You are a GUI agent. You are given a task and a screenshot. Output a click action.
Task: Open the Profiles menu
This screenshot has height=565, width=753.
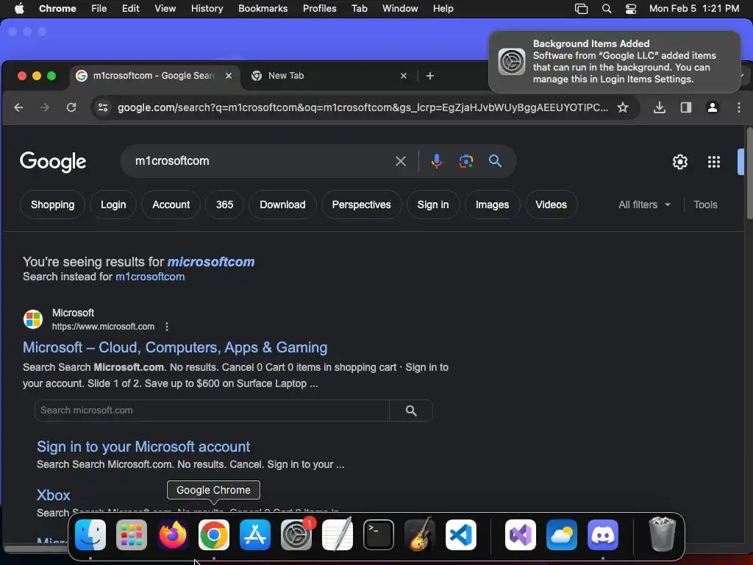[x=319, y=9]
